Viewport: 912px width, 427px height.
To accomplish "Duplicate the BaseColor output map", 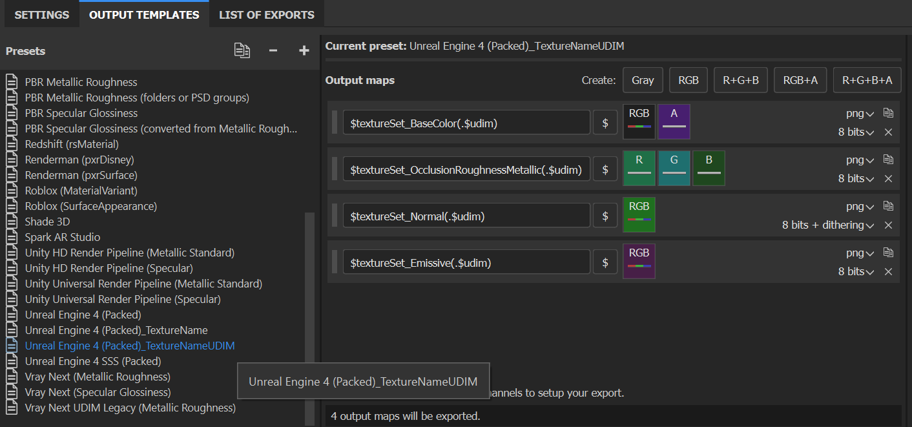I will (x=888, y=113).
